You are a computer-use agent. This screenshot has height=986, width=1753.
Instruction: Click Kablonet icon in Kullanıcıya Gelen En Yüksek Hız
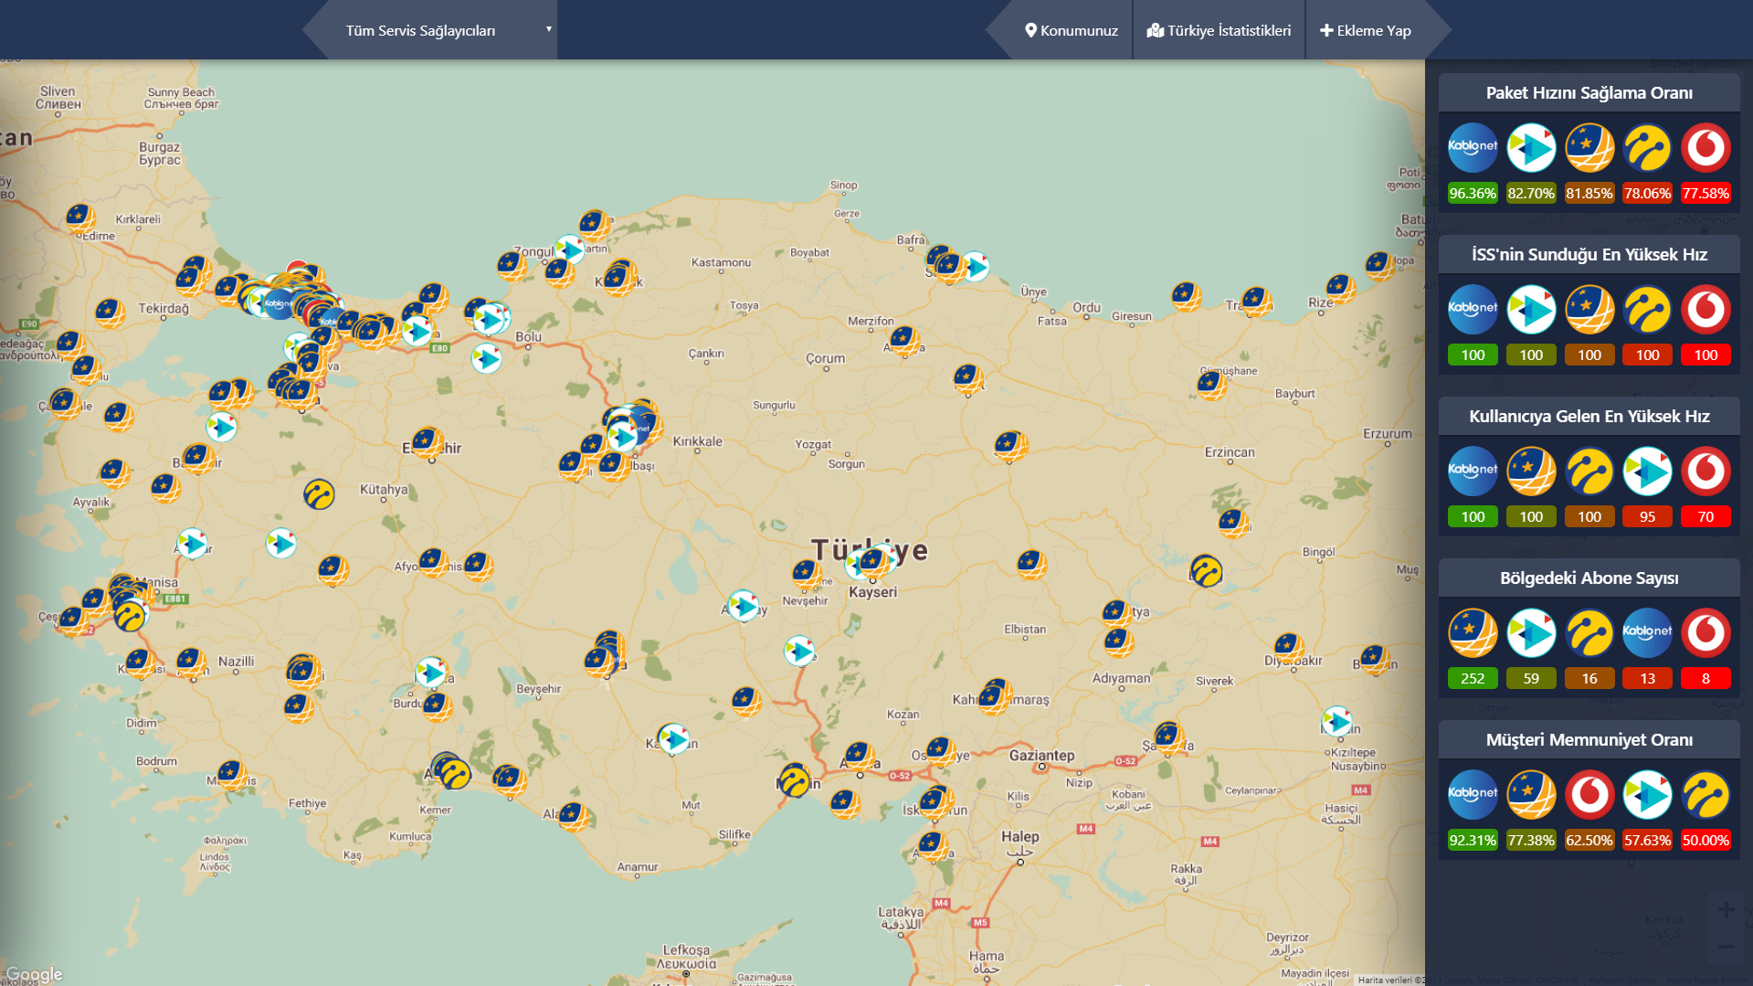click(x=1473, y=471)
